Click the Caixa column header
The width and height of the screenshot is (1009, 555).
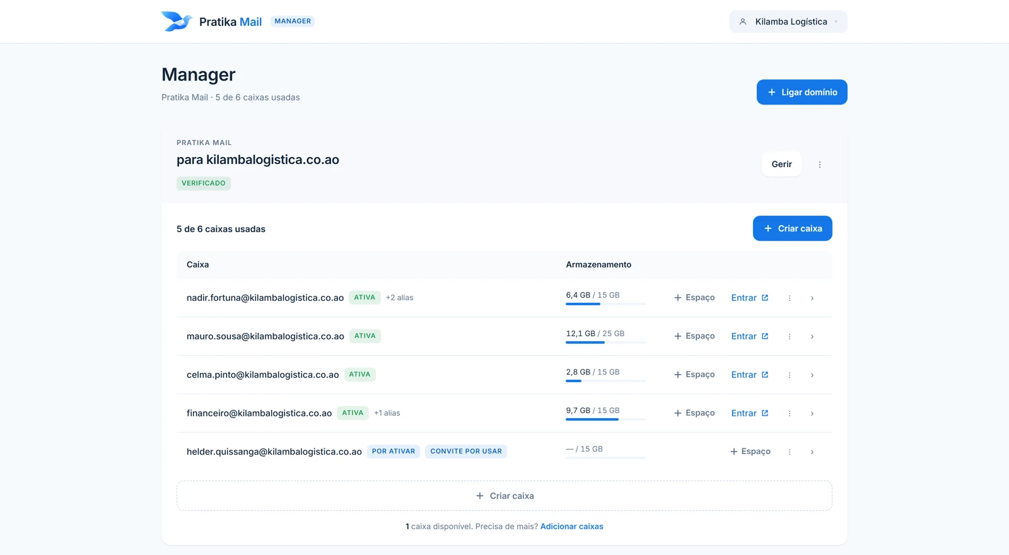click(197, 264)
